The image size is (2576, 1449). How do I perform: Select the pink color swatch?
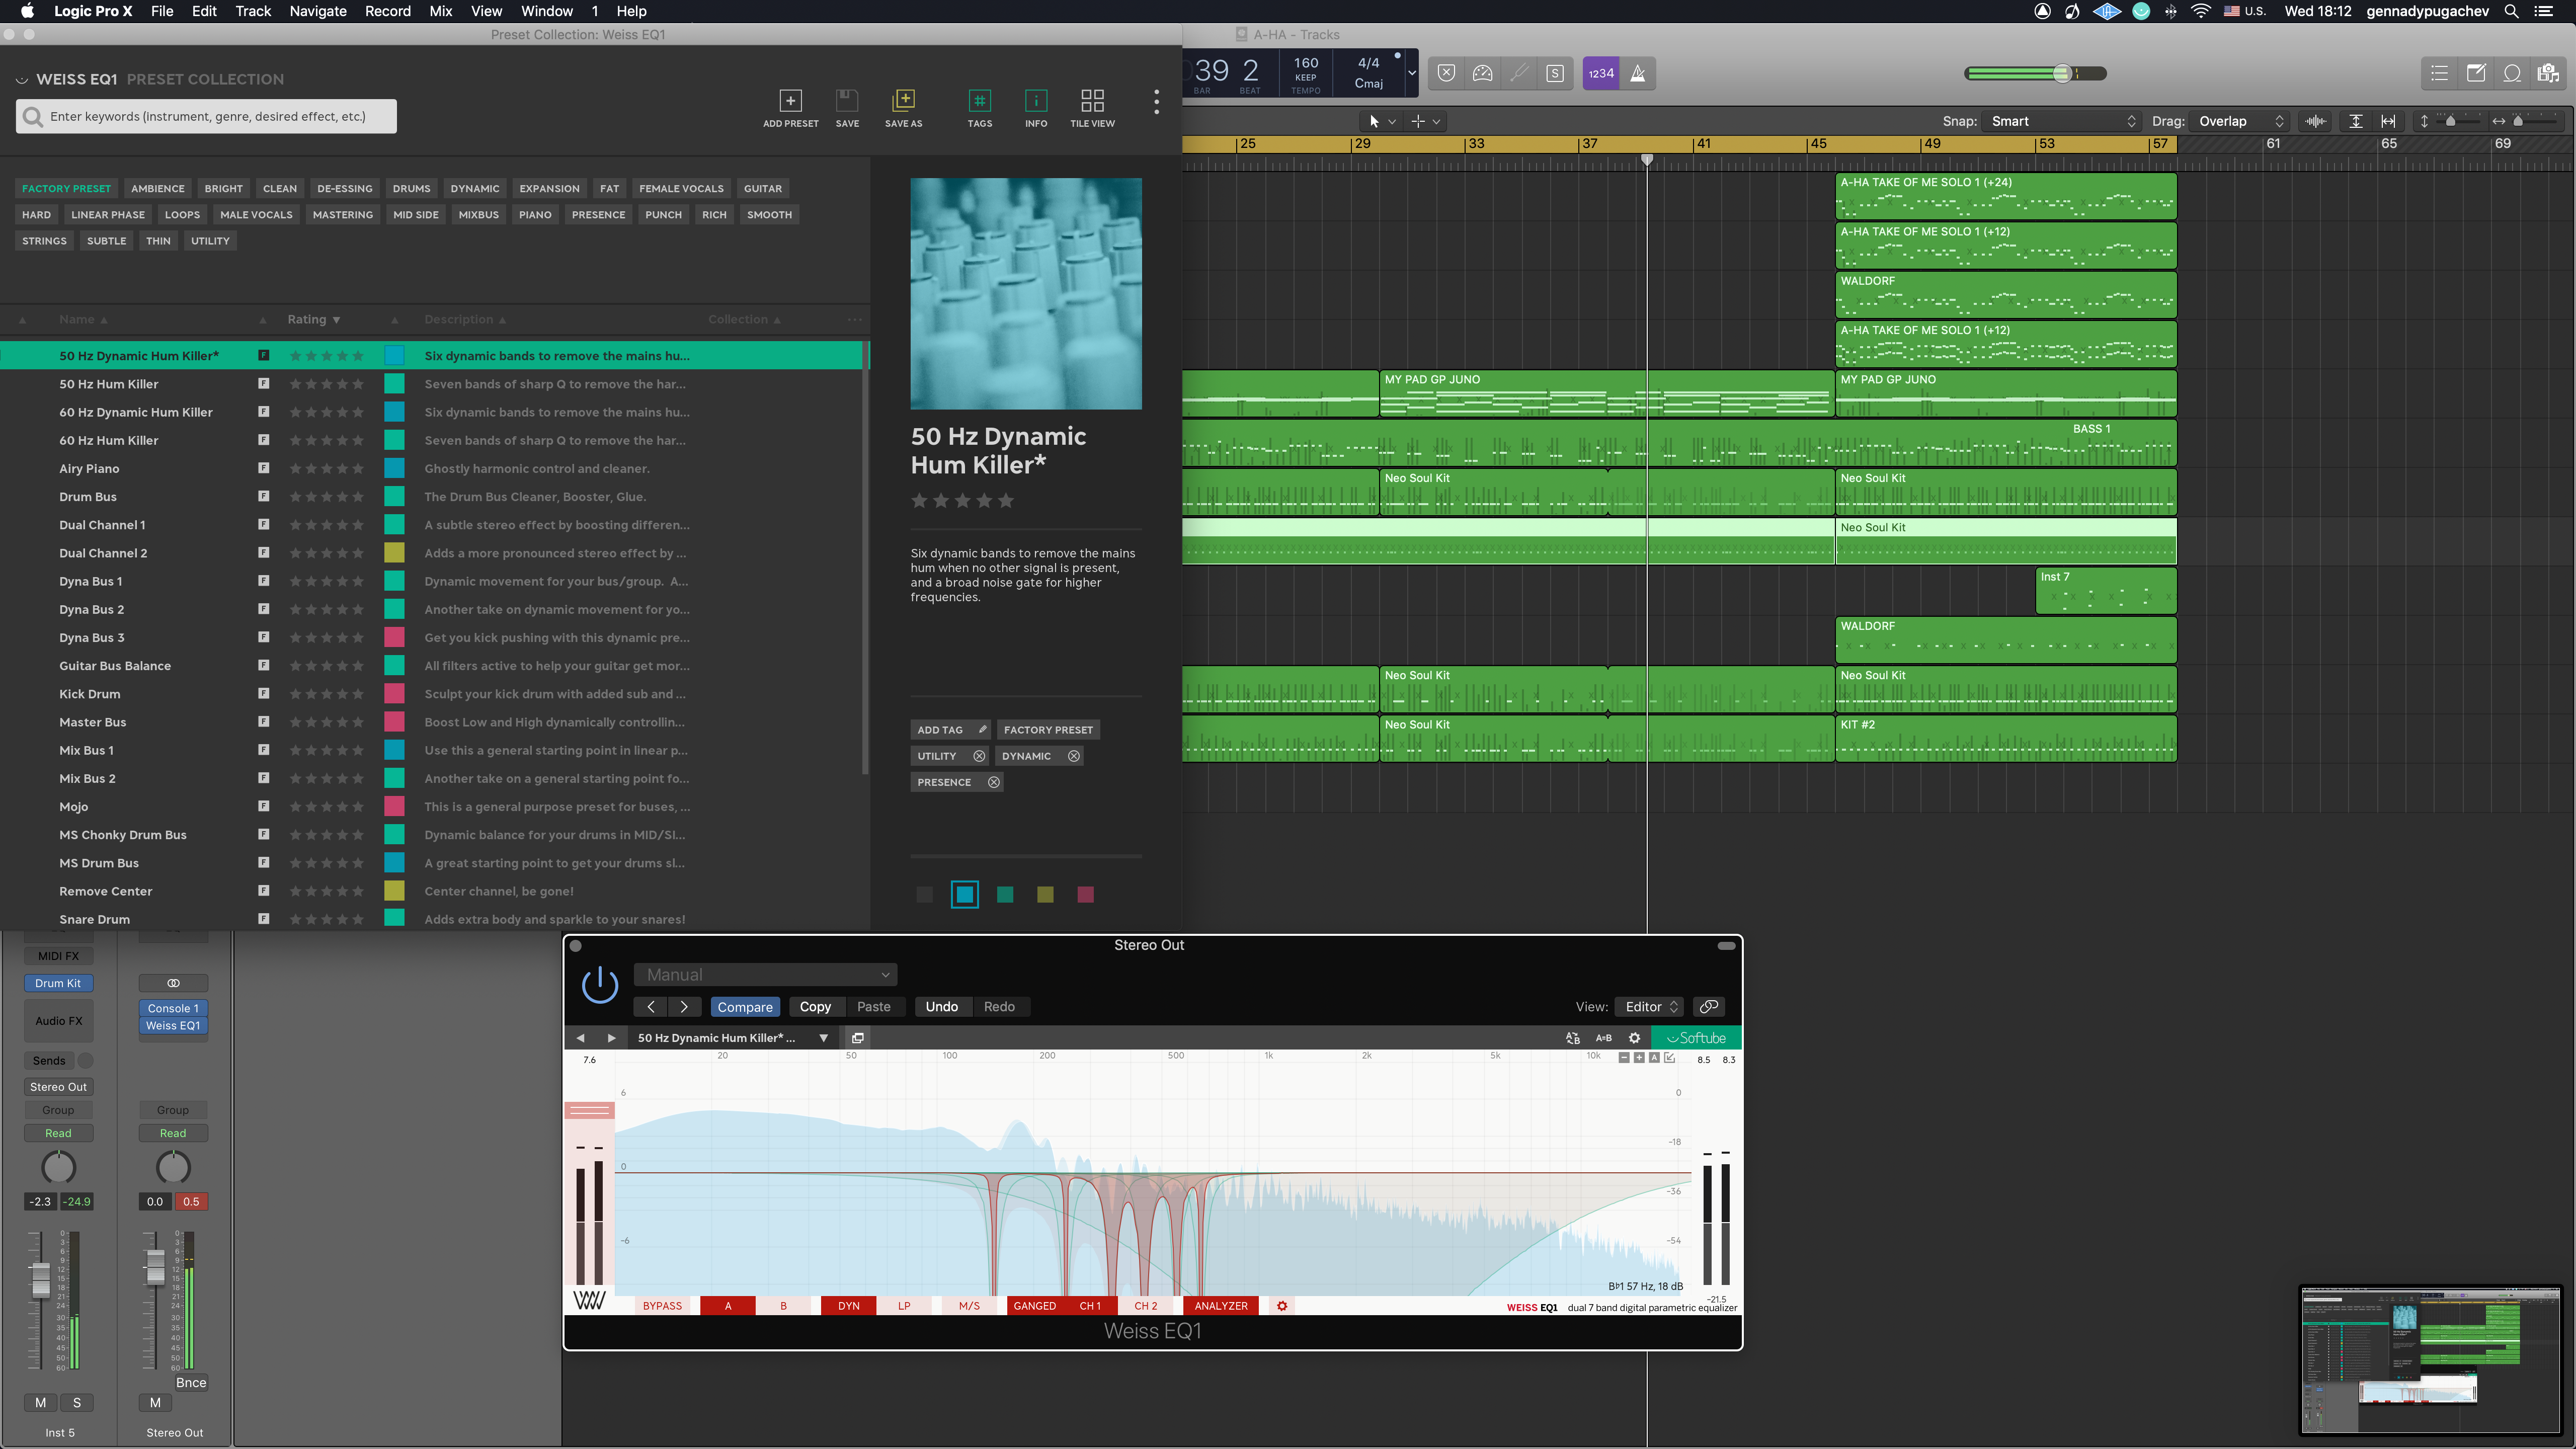click(x=1085, y=895)
